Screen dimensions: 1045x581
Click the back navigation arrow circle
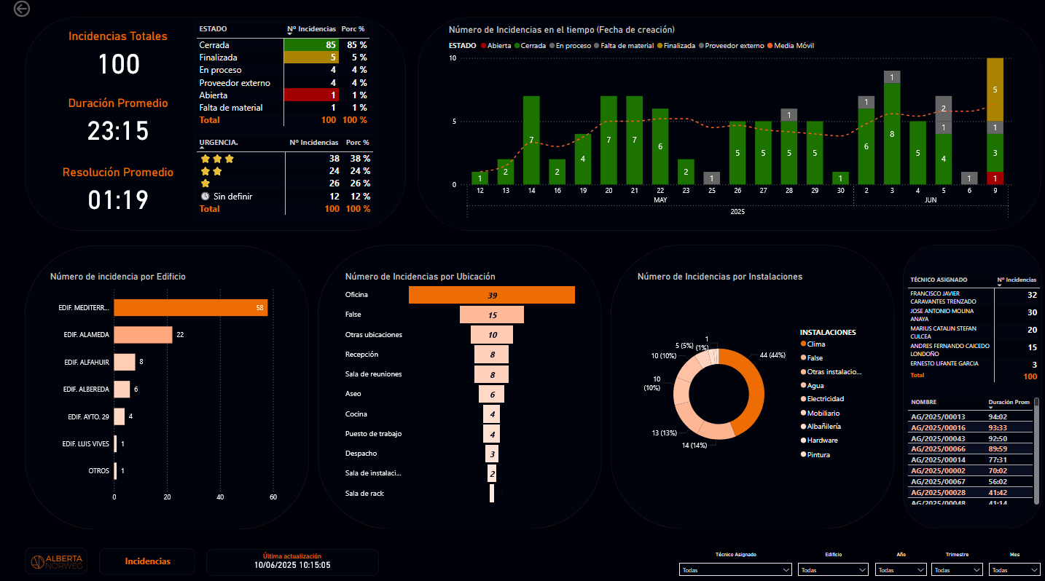coord(21,9)
